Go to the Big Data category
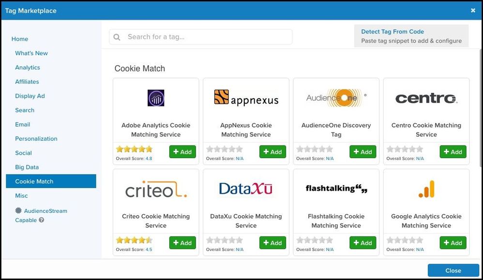This screenshot has width=483, height=280. 27,167
